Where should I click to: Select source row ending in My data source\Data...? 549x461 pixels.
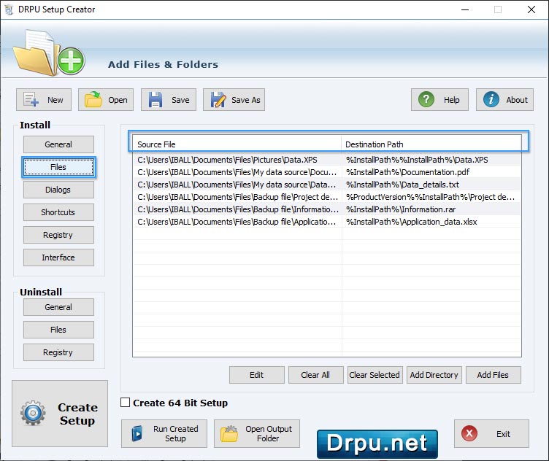coord(237,185)
